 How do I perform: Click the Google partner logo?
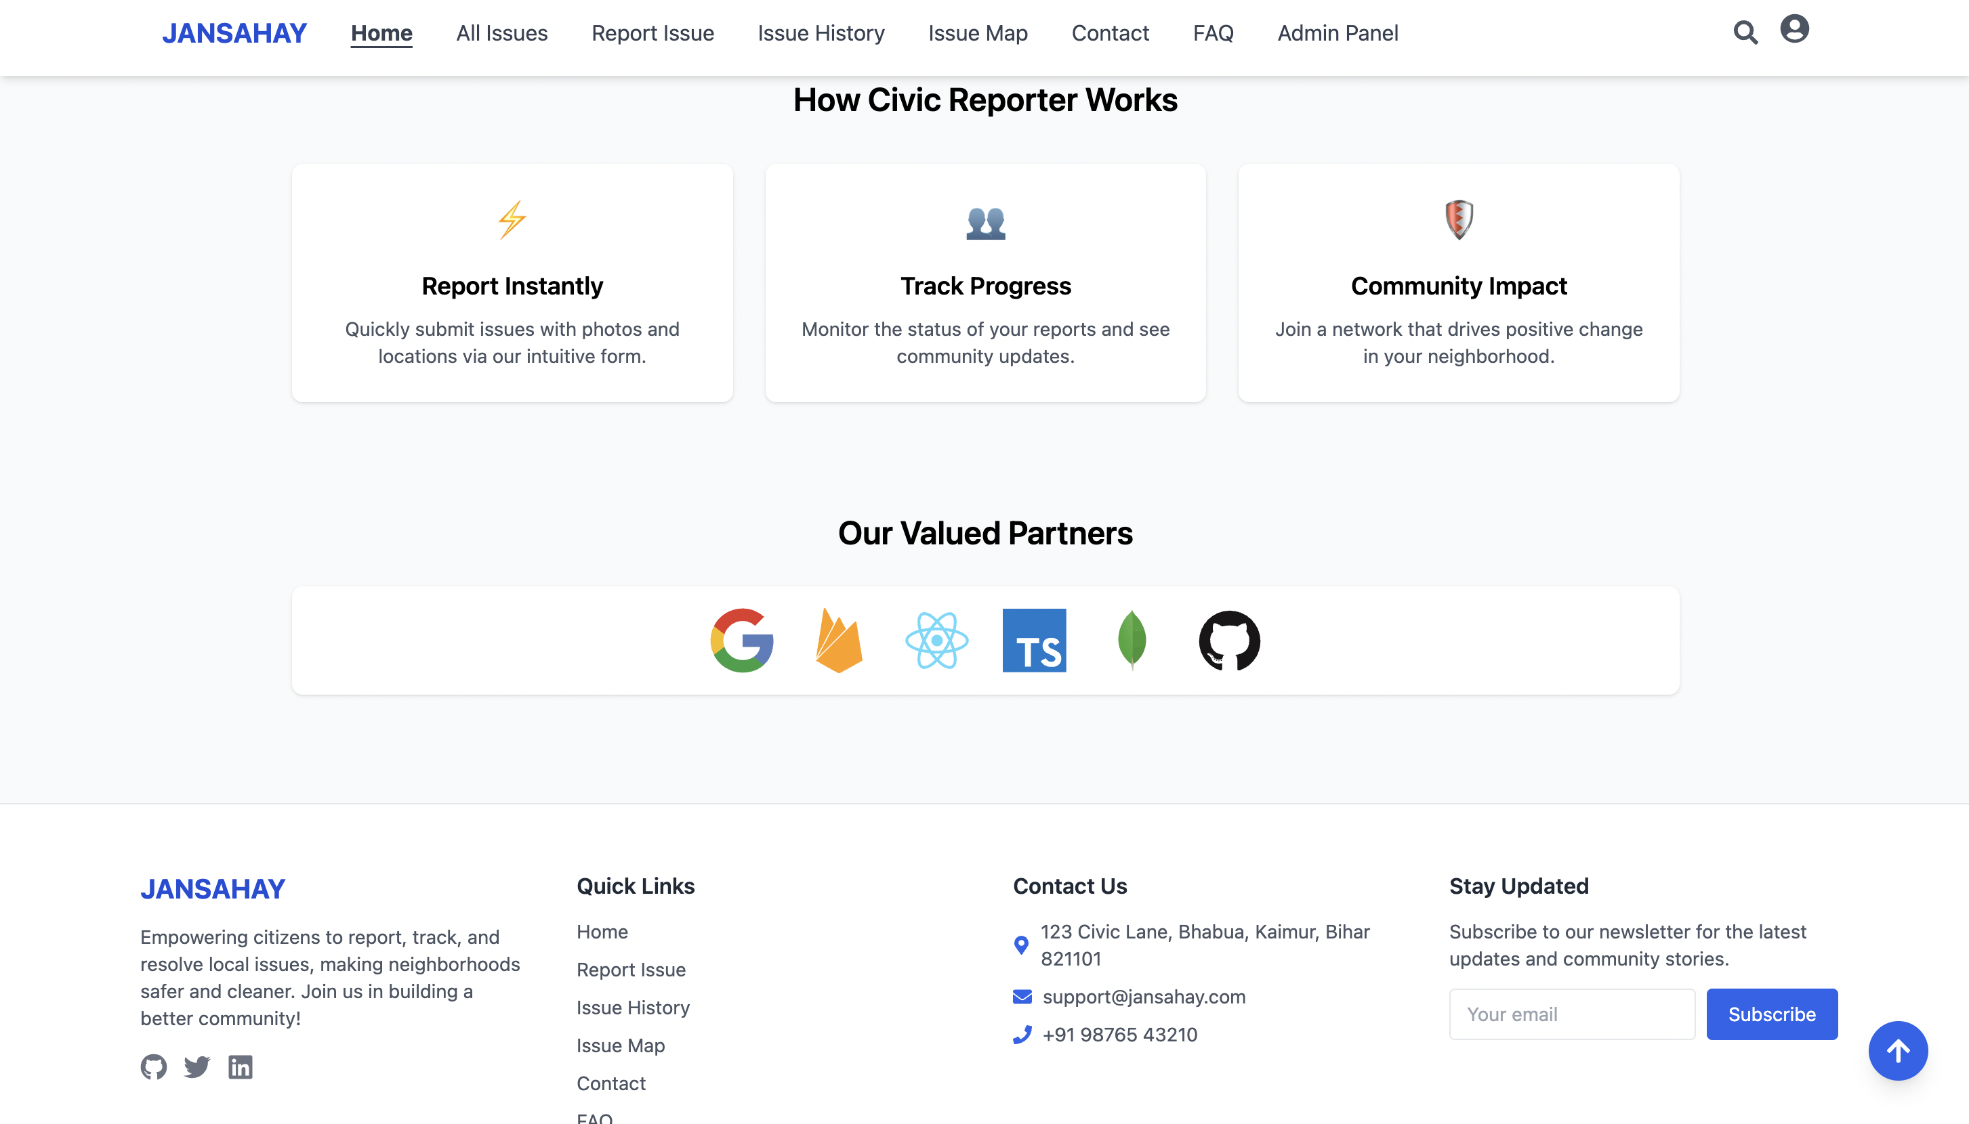coord(741,640)
